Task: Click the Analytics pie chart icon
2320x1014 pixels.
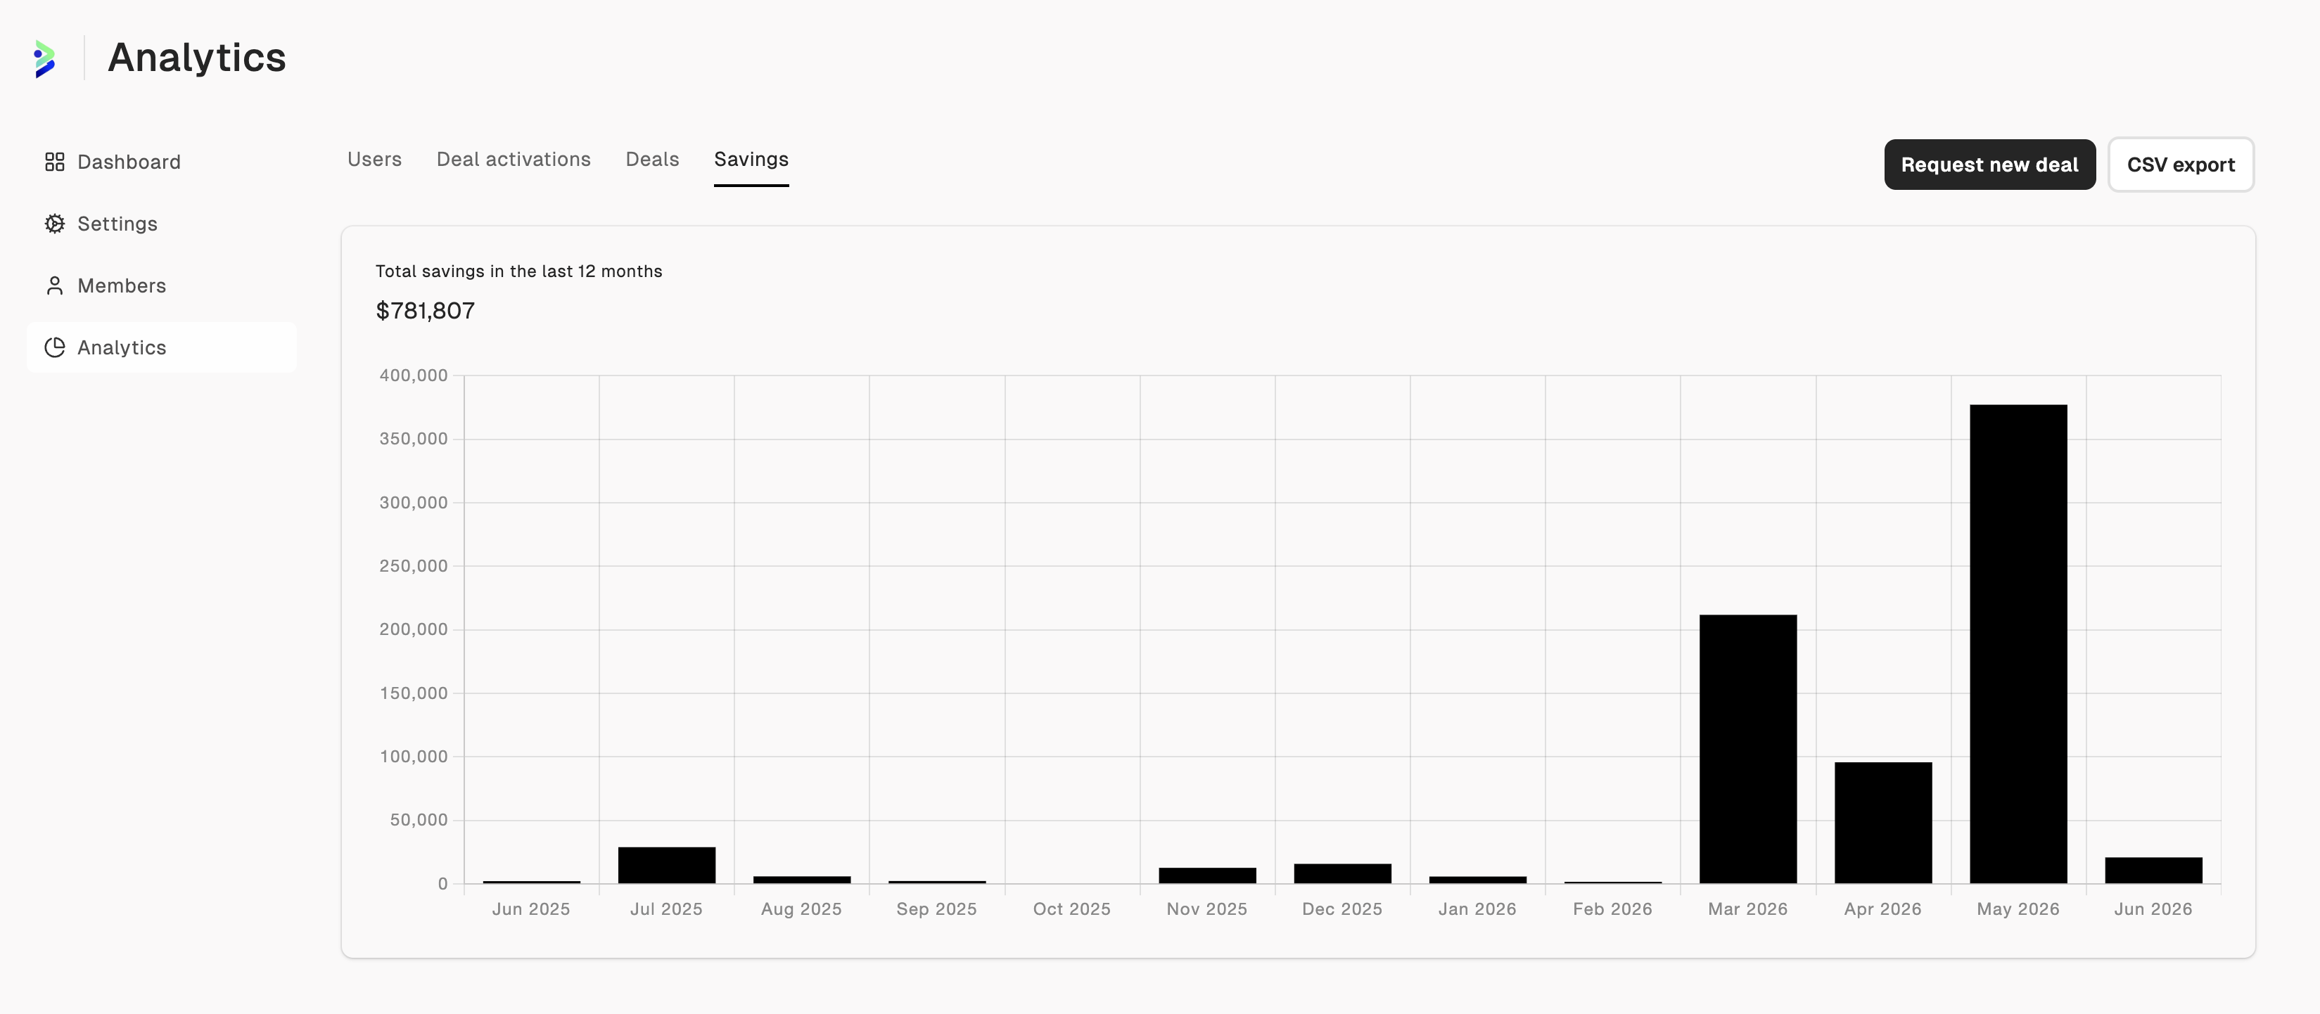Action: click(x=55, y=347)
